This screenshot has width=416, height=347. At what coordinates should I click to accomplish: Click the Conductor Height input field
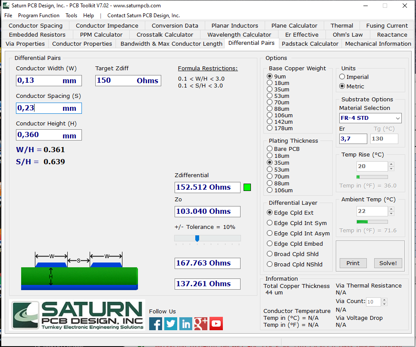[x=49, y=135]
